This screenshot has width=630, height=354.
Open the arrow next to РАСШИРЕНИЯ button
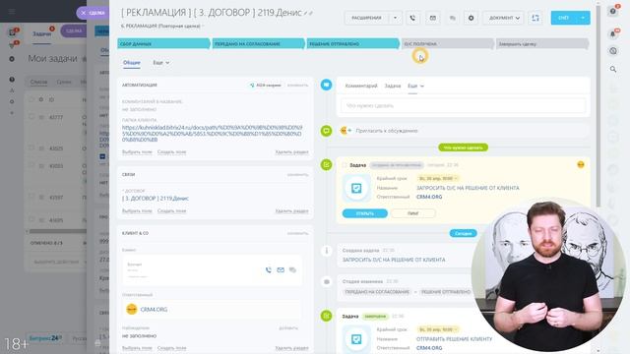point(396,18)
